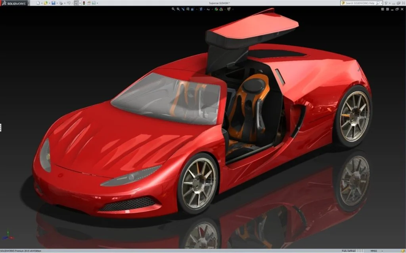Select the Section View tool
The image size is (406, 253).
click(x=188, y=9)
